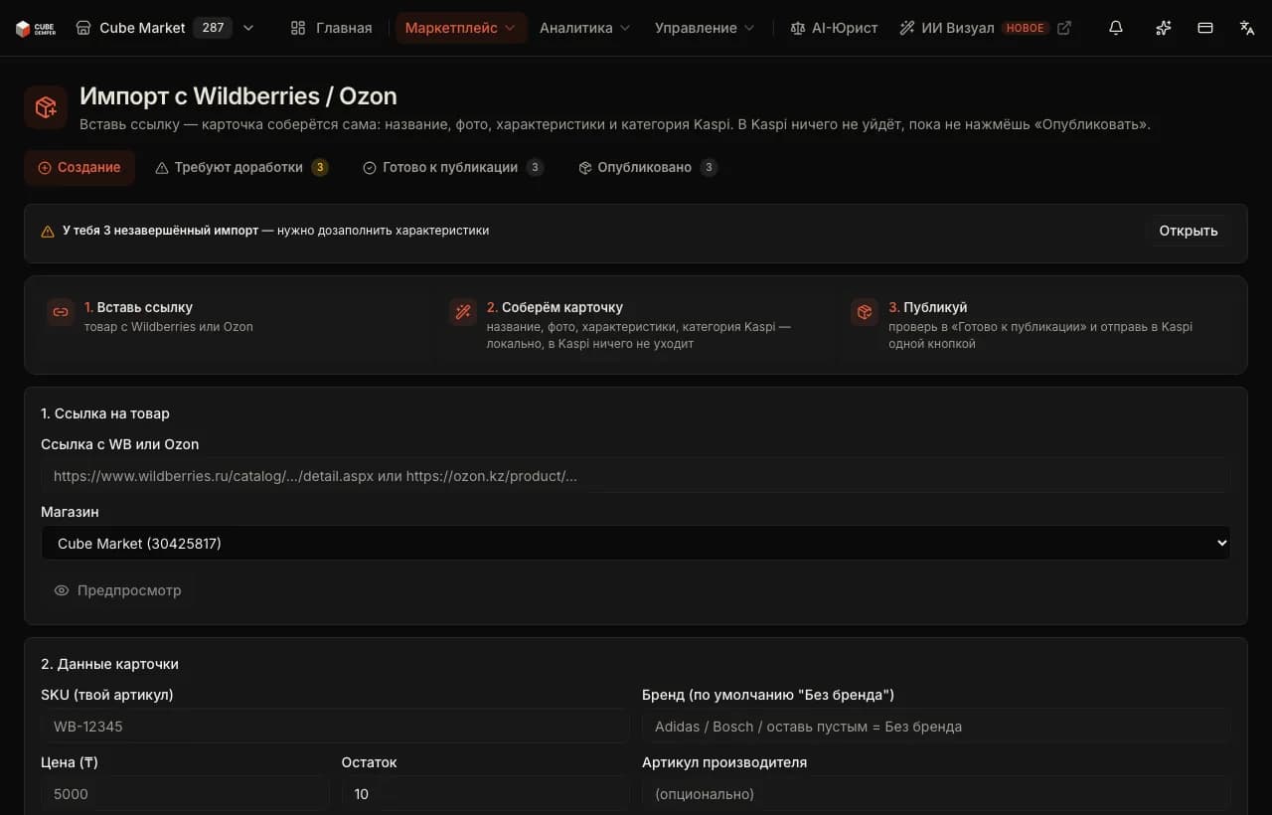This screenshot has width=1272, height=815.
Task: Click the store icon beside Cube Market
Action: 83,28
